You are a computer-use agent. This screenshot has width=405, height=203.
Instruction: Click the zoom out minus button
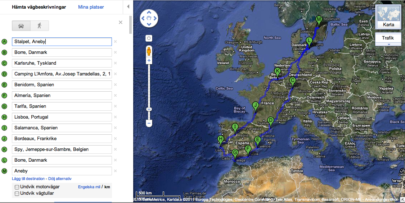pos(149,123)
